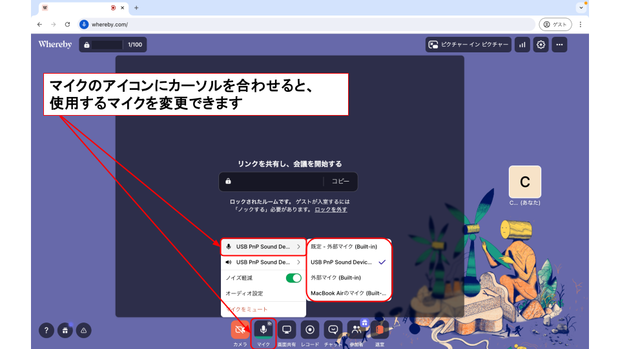Image resolution: width=620 pixels, height=349 pixels.
Task: Open the three-dot more options menu
Action: point(560,45)
